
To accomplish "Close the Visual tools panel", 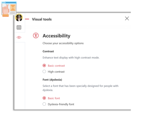I will (127, 19).
